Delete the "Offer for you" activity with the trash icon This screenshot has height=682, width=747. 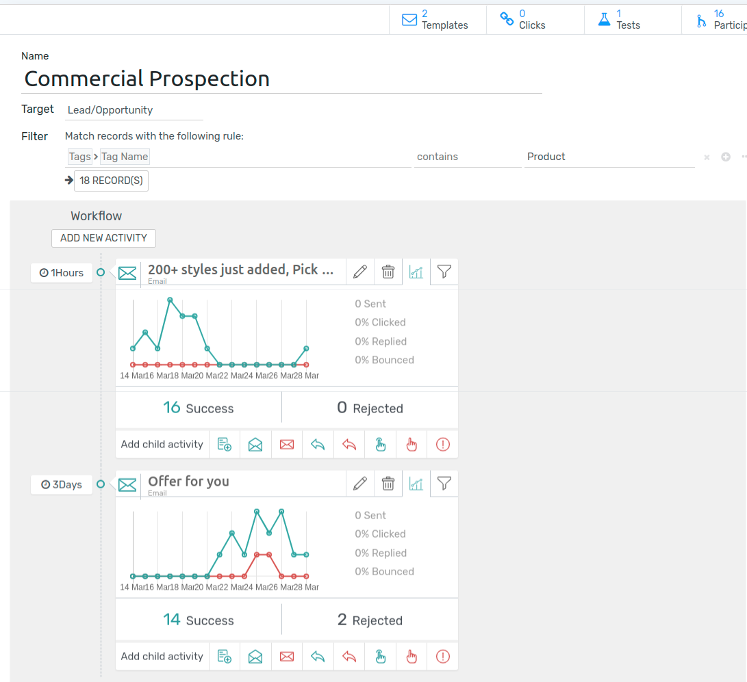pos(388,484)
